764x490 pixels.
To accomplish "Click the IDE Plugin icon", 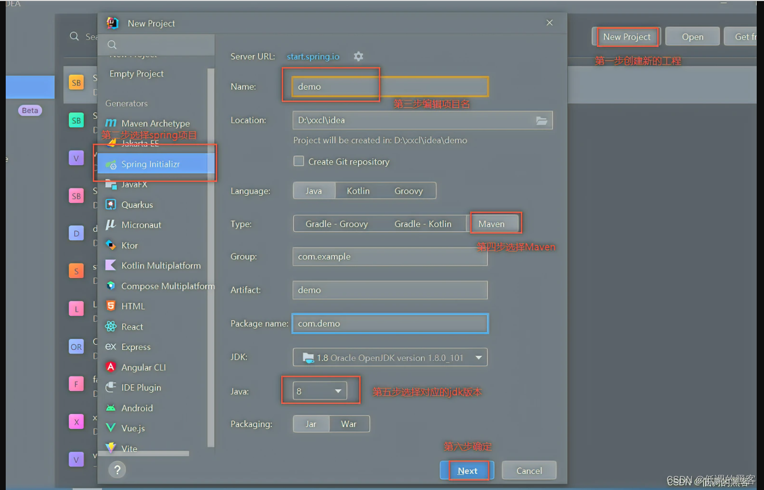I will pos(111,387).
